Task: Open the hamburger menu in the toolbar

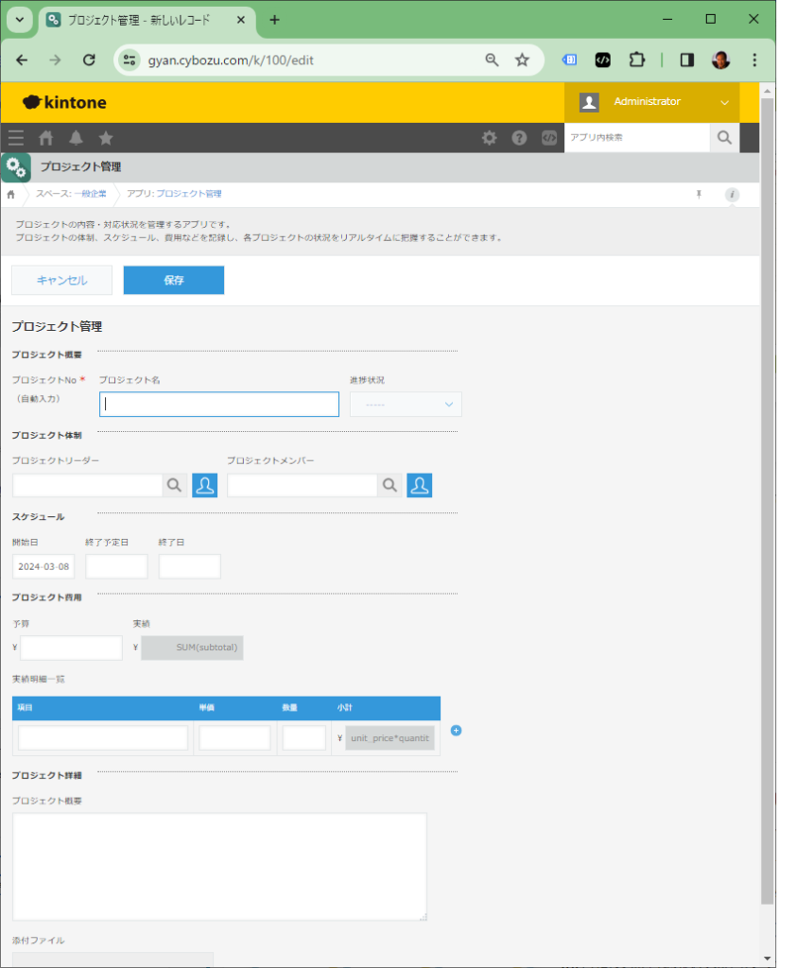Action: tap(16, 138)
